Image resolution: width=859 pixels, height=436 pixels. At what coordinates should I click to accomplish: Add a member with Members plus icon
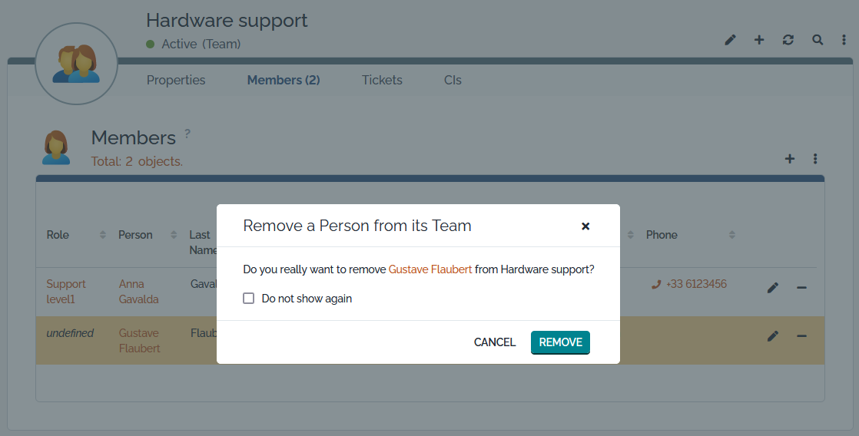789,159
